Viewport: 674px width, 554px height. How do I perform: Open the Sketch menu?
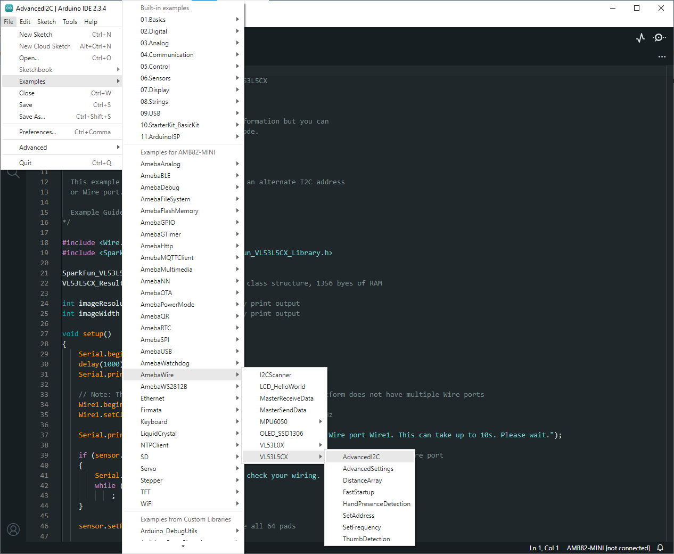[46, 22]
